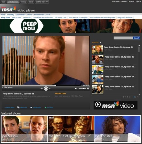Image resolution: width=142 pixels, height=144 pixels.
Task: Go to the Home tab
Action: pyautogui.click(x=3, y=15)
